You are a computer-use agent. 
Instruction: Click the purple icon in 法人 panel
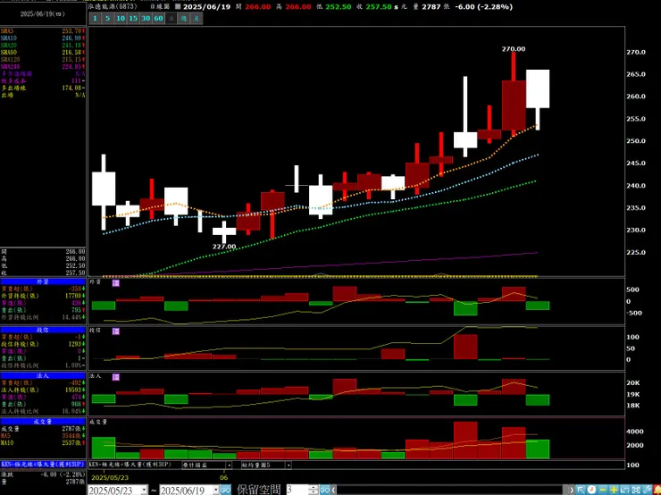115,377
